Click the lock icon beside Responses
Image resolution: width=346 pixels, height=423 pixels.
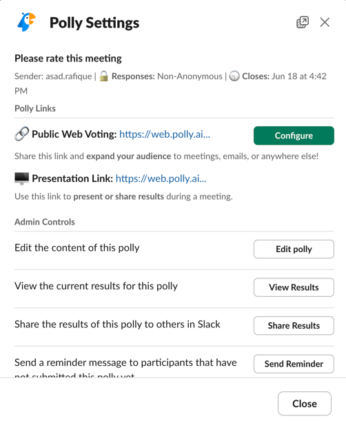click(x=103, y=76)
